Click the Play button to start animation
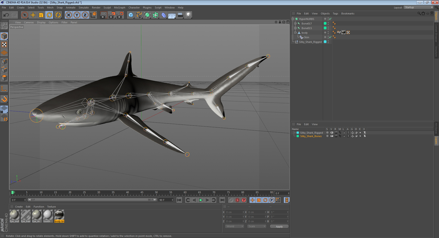Viewport: 439px width, 238px height. 201,200
